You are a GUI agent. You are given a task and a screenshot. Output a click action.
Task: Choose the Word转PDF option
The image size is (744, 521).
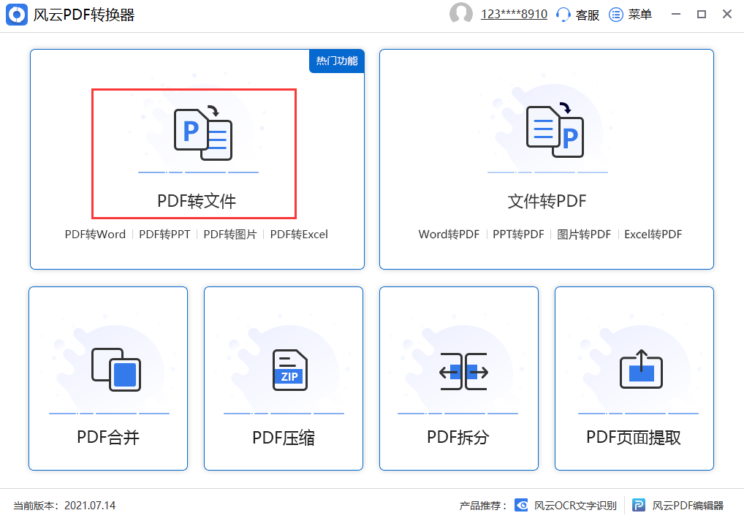click(x=449, y=235)
